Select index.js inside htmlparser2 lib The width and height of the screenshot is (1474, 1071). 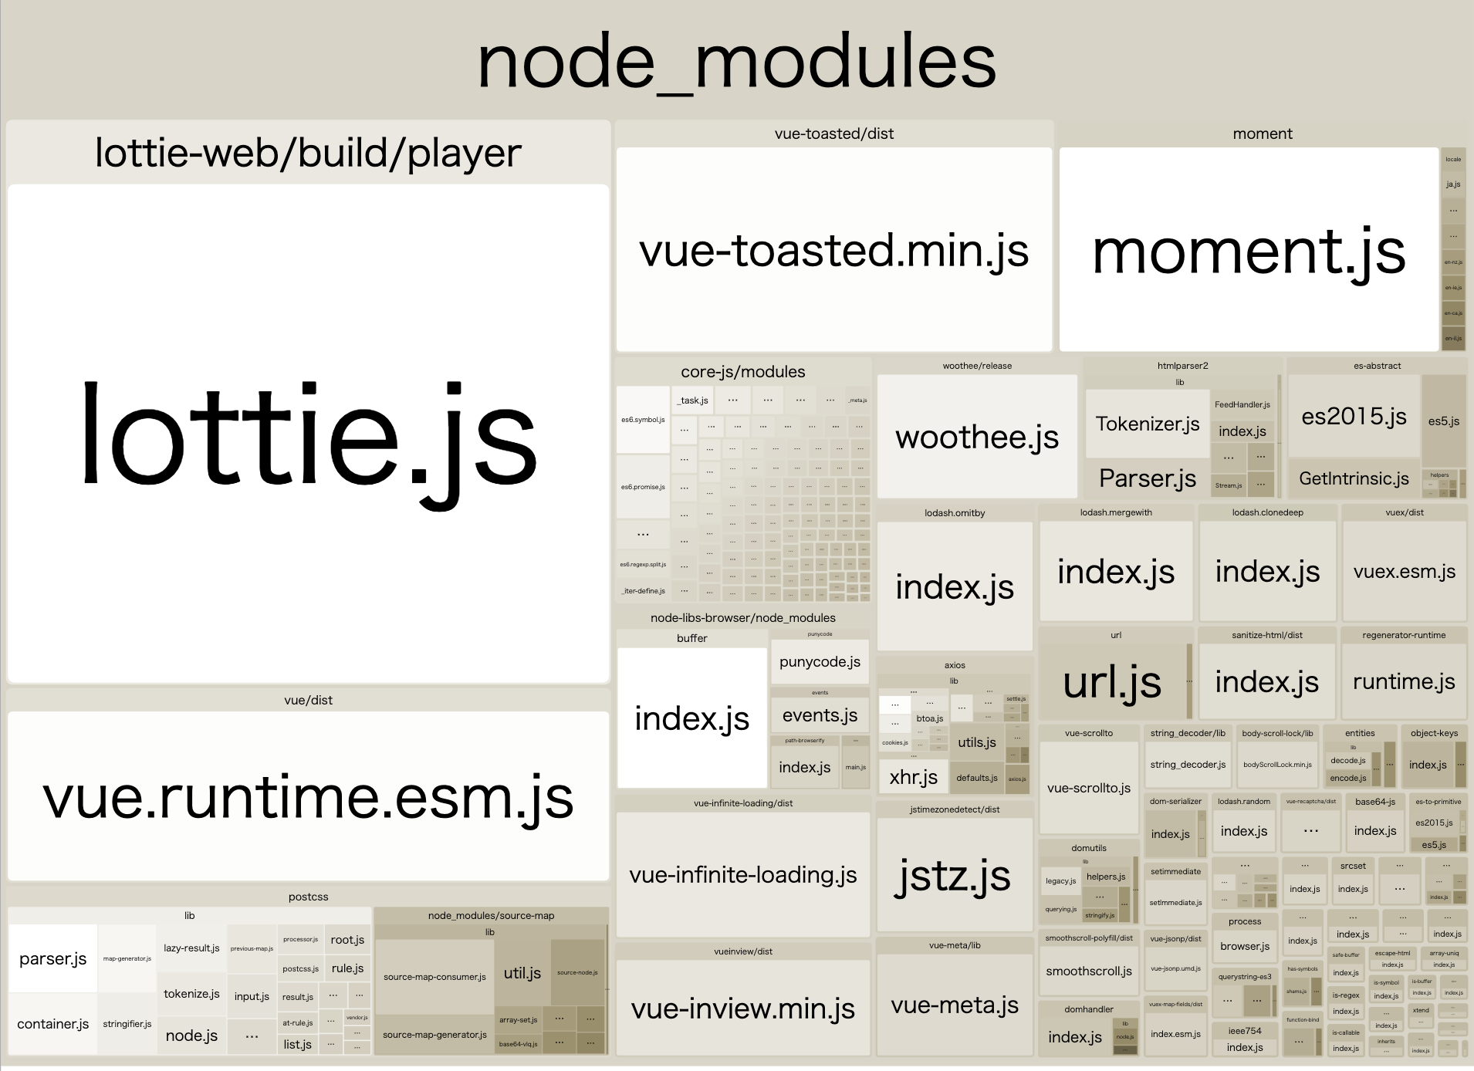pyautogui.click(x=1242, y=431)
